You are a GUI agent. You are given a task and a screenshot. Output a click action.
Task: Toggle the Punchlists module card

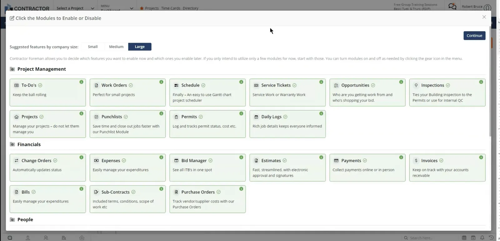pos(127,124)
